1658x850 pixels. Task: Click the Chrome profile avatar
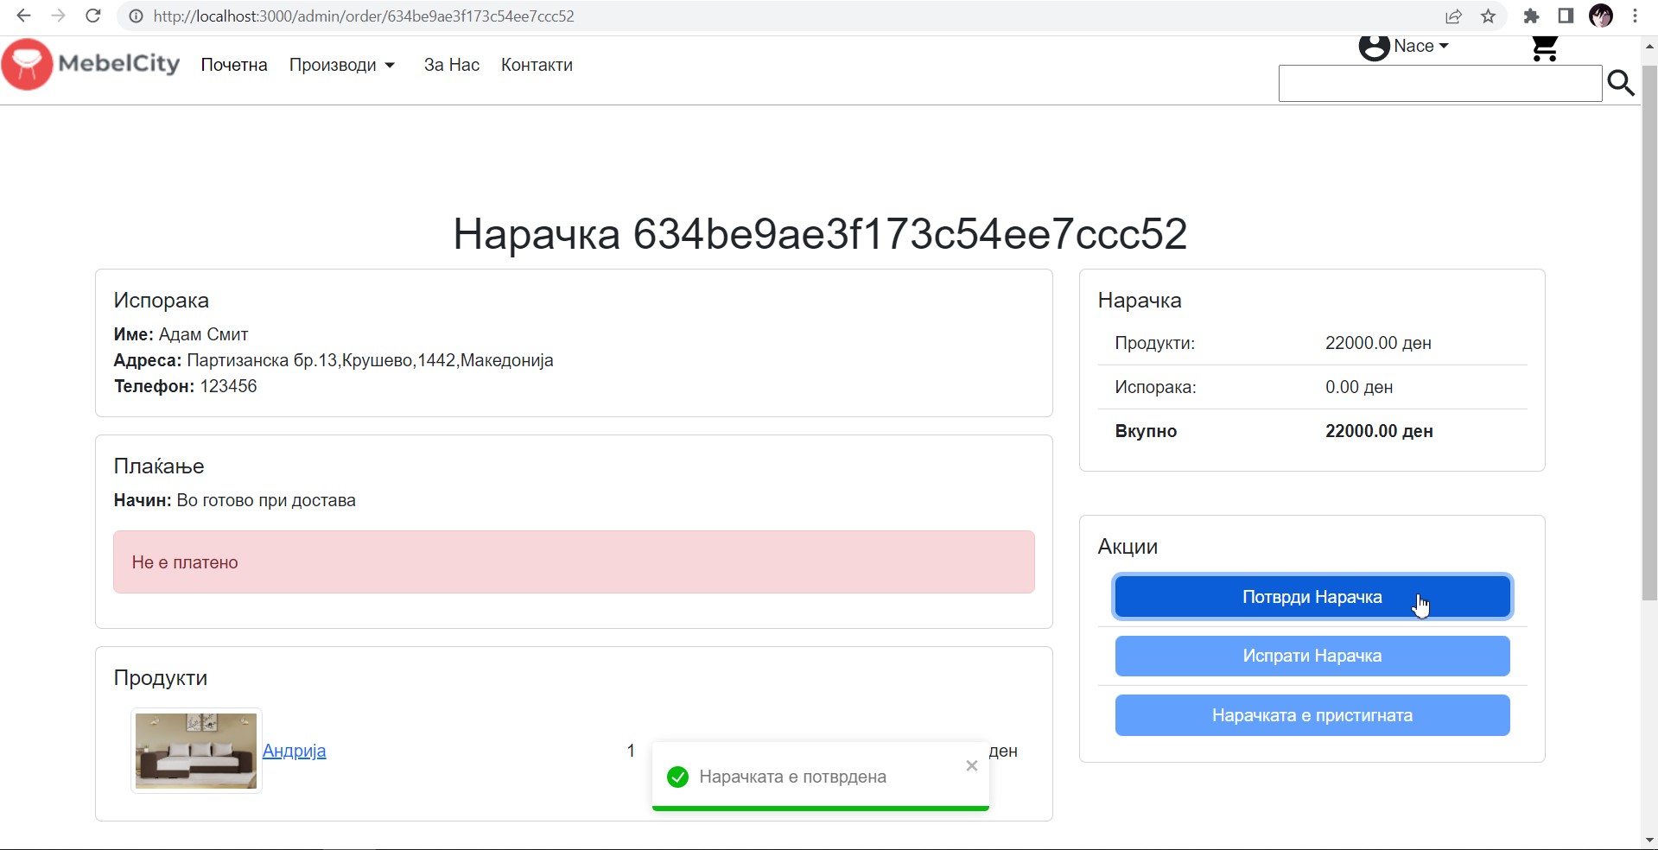pyautogui.click(x=1600, y=16)
